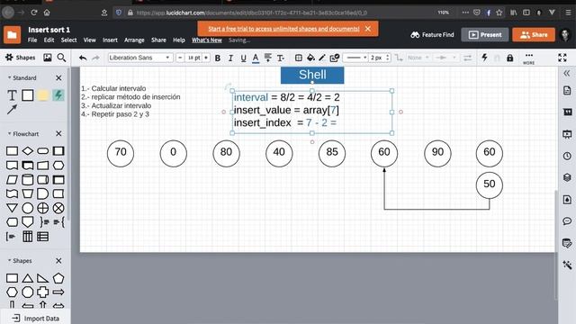Viewport: 576px width, 324px height.
Task: Click the lock shape icon
Action: [510, 58]
